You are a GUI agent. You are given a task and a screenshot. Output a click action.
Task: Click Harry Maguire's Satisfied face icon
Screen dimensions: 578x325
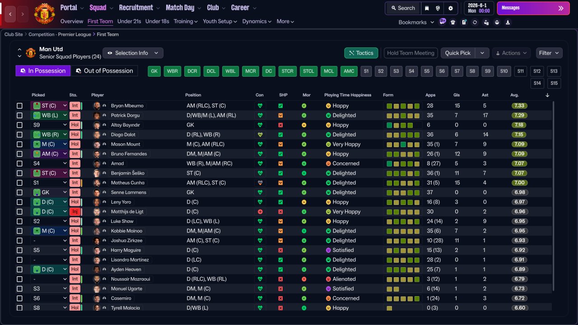328,250
